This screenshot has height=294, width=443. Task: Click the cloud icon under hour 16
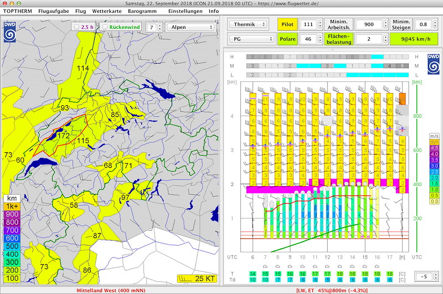tap(377, 266)
